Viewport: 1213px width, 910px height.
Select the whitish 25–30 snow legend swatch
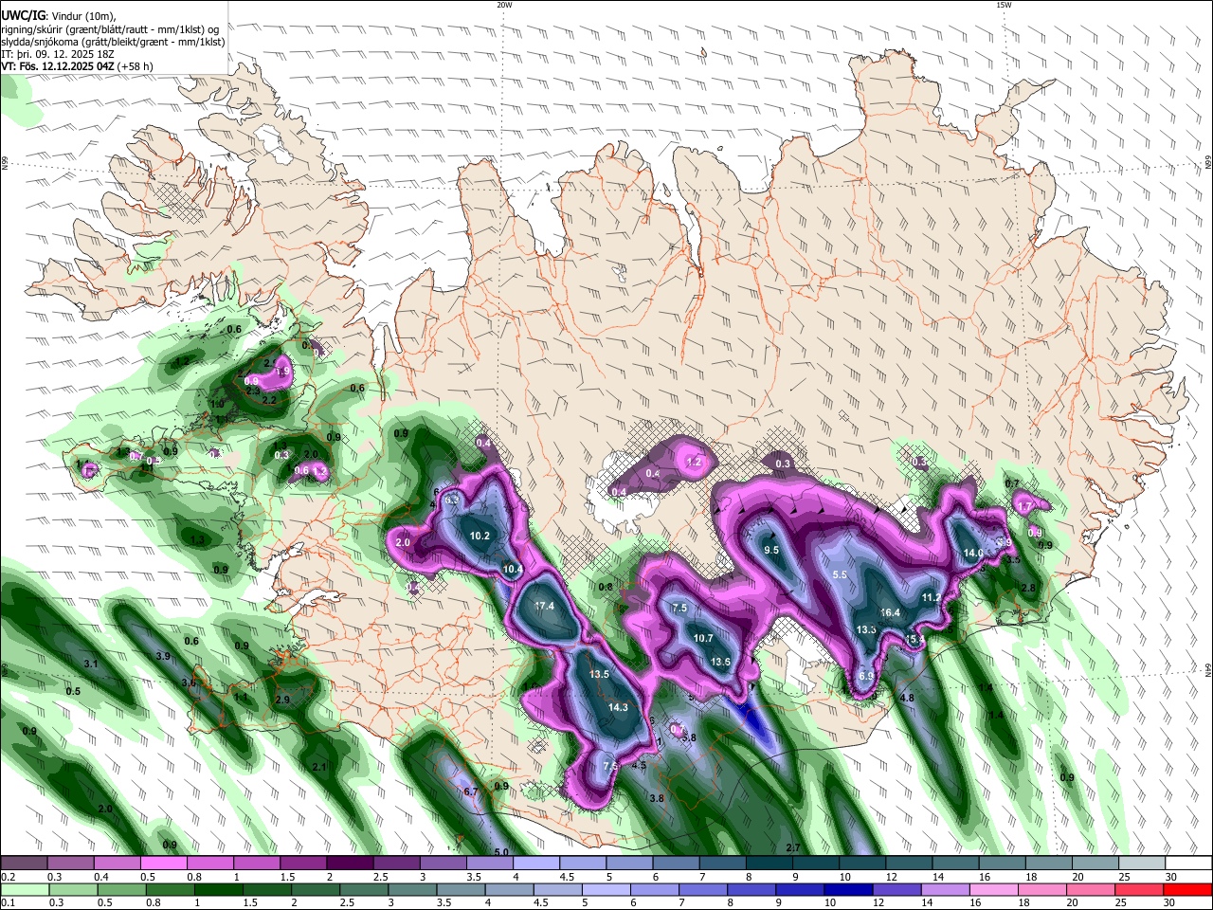pos(1143,863)
